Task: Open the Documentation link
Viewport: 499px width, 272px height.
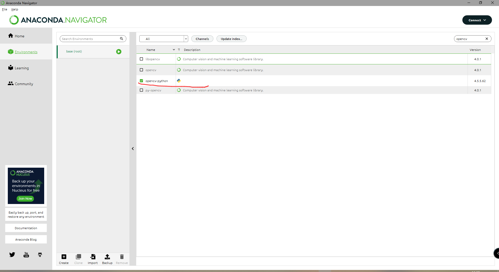Action: pos(26,228)
